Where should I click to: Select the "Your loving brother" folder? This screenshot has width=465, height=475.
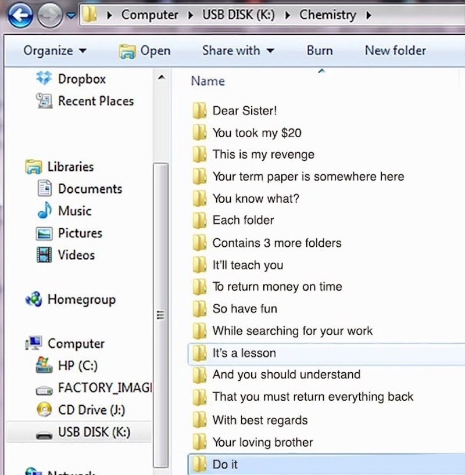pos(262,442)
